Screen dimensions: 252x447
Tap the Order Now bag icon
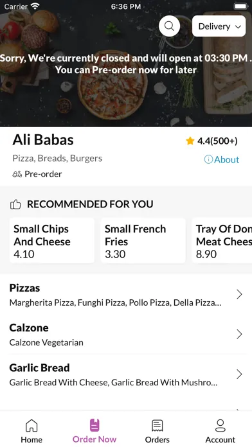(x=94, y=425)
